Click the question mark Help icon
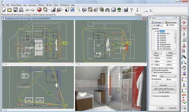The width and height of the screenshot is (189, 112). (x=132, y=10)
